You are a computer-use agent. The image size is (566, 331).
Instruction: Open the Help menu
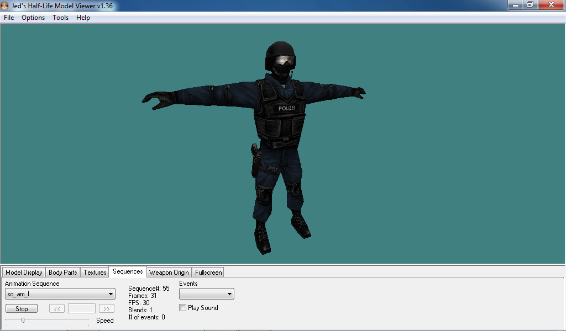[83, 17]
